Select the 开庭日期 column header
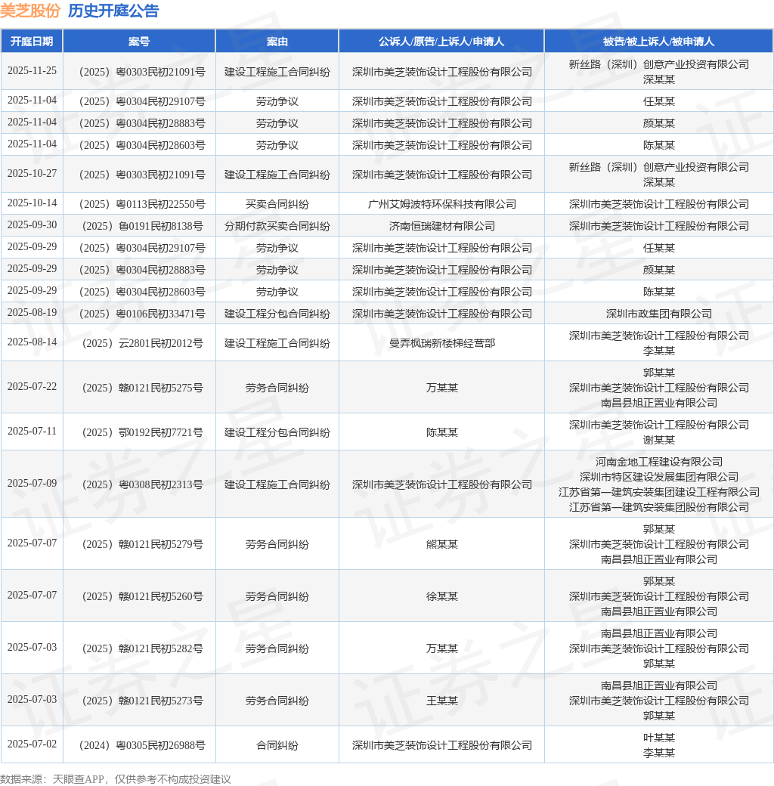774x786 pixels. (32, 41)
